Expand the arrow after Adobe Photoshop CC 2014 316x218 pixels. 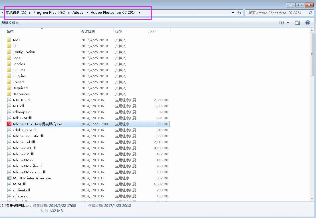pyautogui.click(x=139, y=13)
